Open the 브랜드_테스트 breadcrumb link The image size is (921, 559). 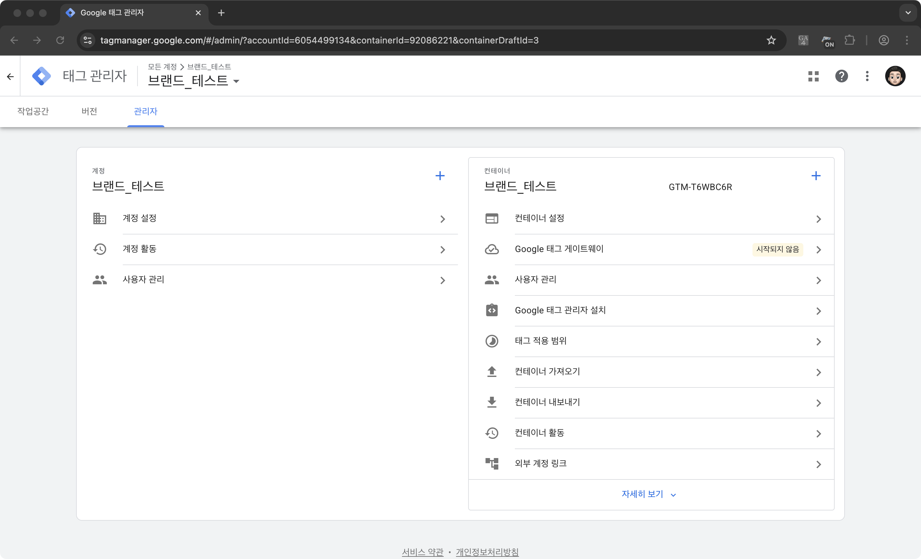(x=209, y=66)
